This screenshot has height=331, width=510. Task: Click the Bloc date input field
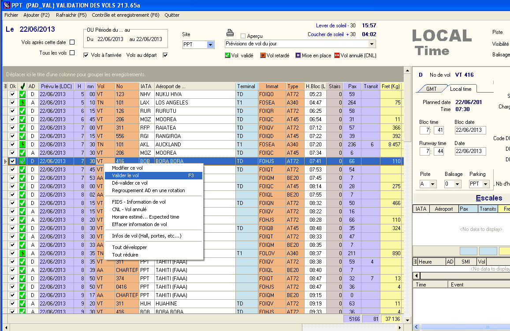tap(470, 130)
